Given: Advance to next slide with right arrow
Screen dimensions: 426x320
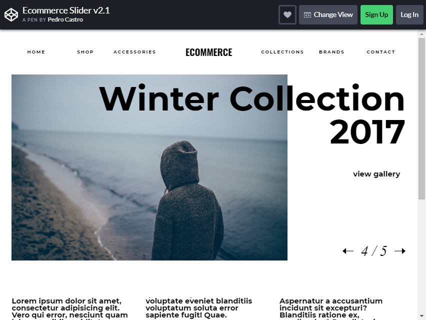Looking at the screenshot, I should coord(400,251).
